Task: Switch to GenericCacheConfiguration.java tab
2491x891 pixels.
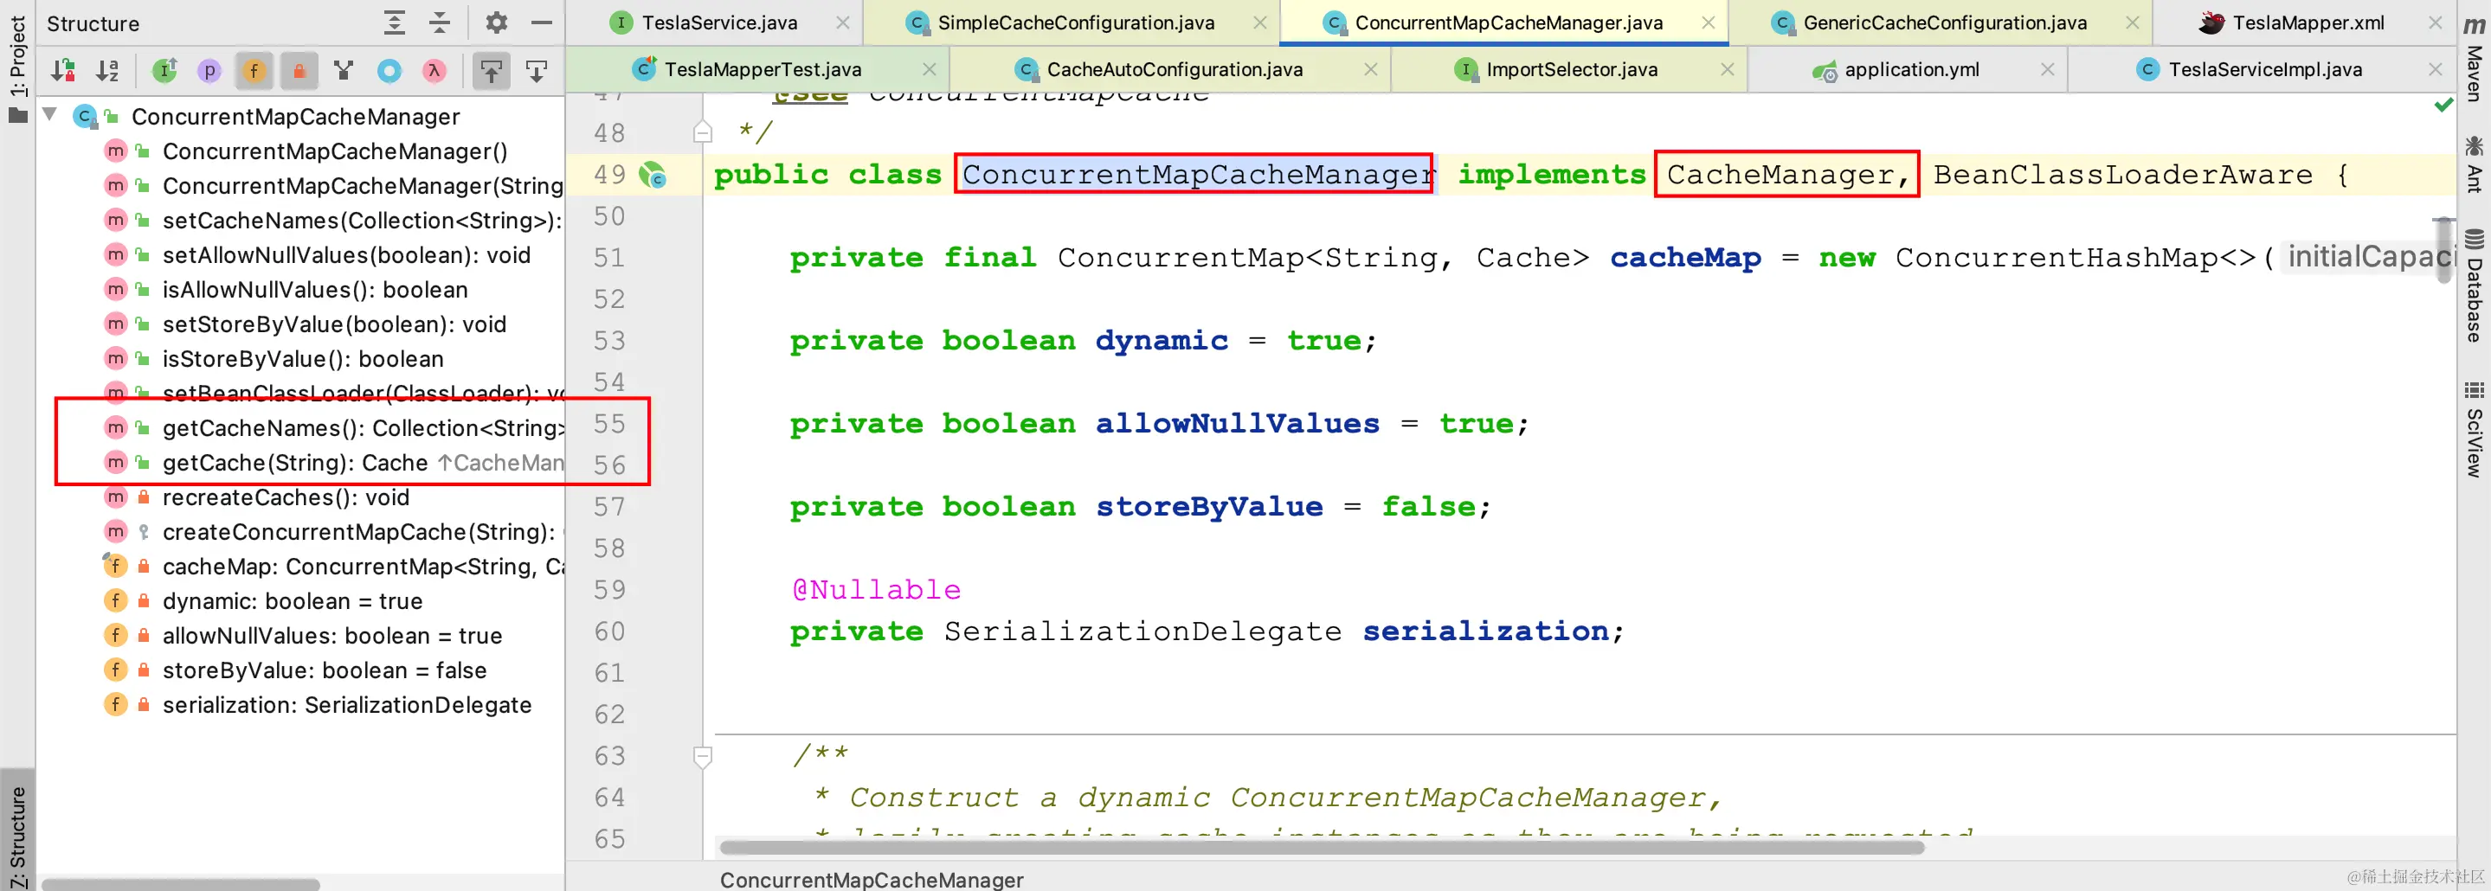Action: (x=1945, y=22)
